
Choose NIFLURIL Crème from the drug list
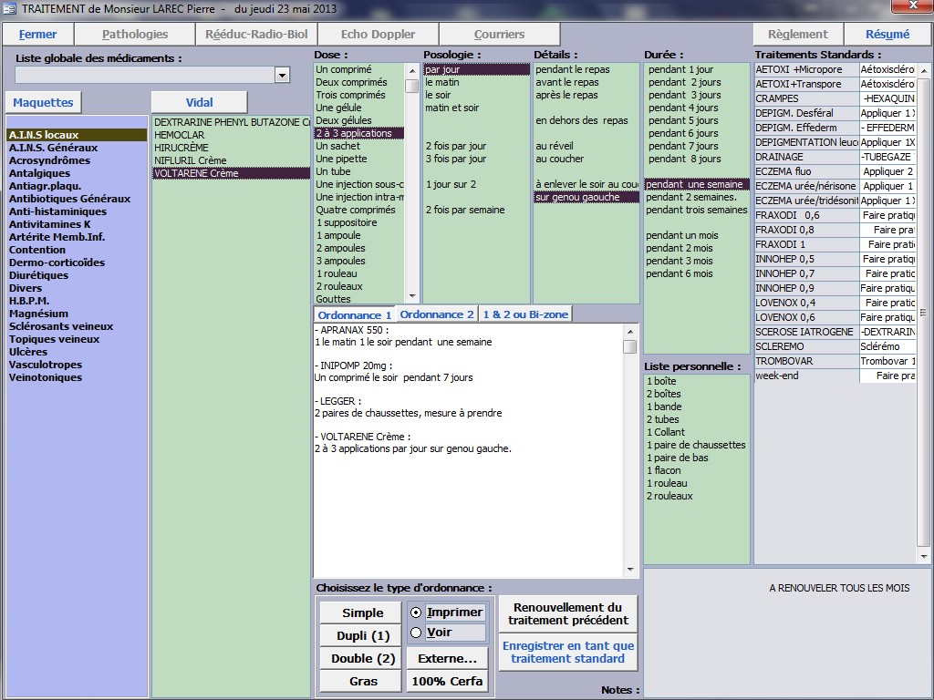coord(191,160)
